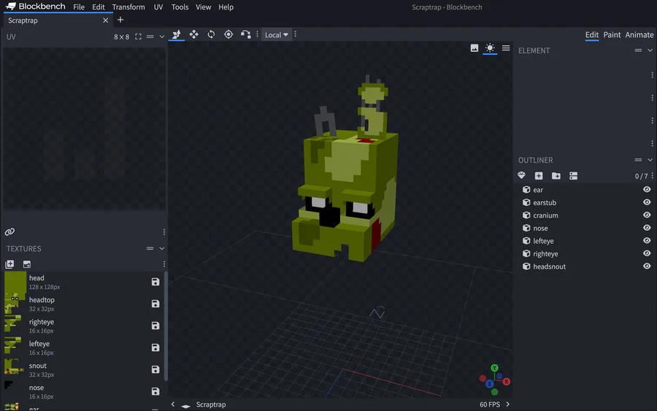Screen dimensions: 657x411
Task: Select the Resize tool icon
Action: pyautogui.click(x=193, y=34)
